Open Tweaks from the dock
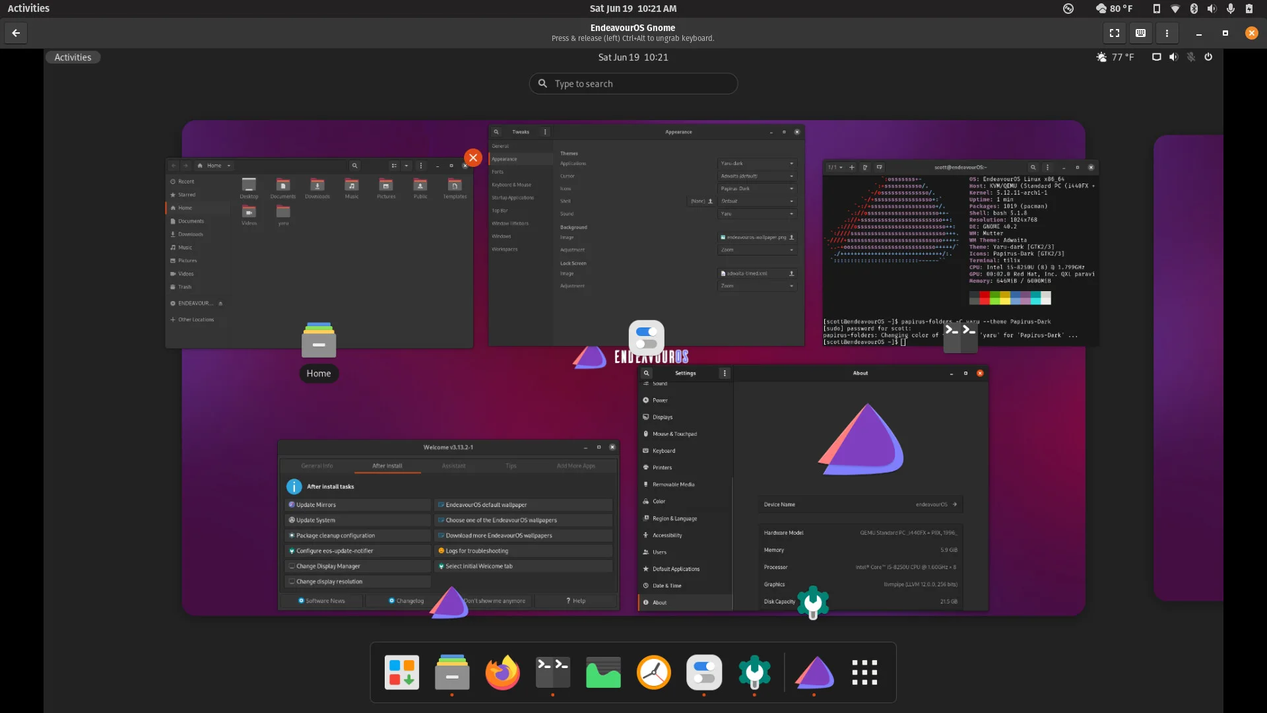Screen dimensions: 1267x713 703,673
